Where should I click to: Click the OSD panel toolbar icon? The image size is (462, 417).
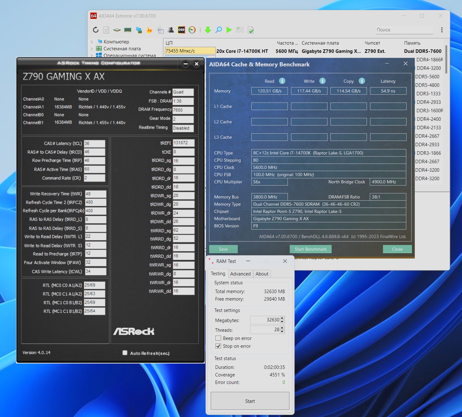[181, 30]
